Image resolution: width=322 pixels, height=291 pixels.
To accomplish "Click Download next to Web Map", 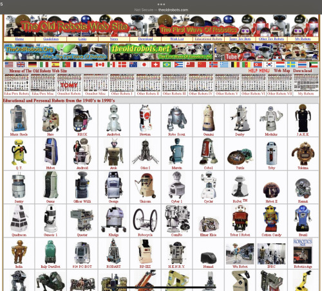I will click(303, 71).
